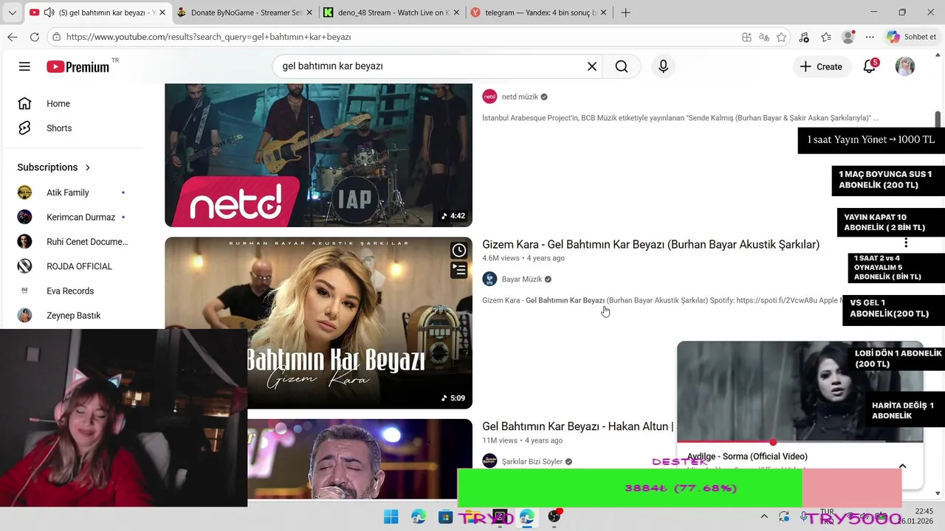Open Şarkılar Bizi Söyler channel link
Image resolution: width=945 pixels, height=531 pixels.
click(532, 461)
